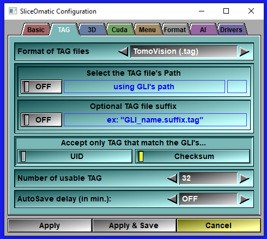The width and height of the screenshot is (267, 239).
Task: Toggle the optional TAG file suffix OFF switch
Action: 41,120
